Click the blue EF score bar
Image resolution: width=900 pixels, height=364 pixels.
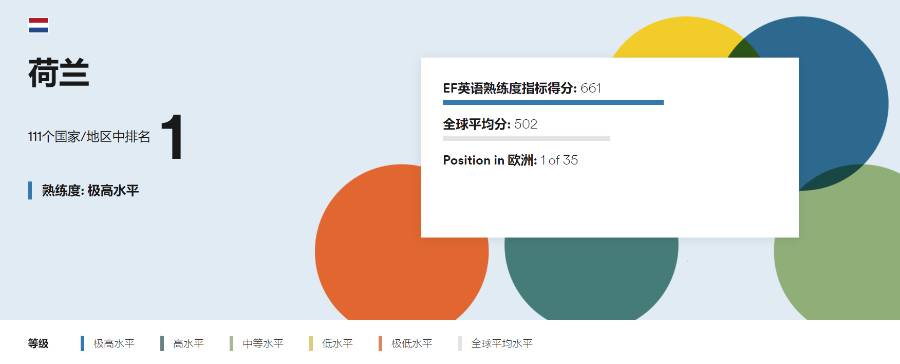click(553, 102)
